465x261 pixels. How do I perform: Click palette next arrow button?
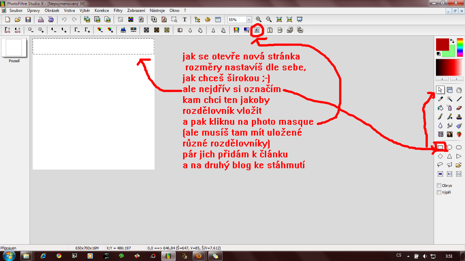[x=456, y=79]
